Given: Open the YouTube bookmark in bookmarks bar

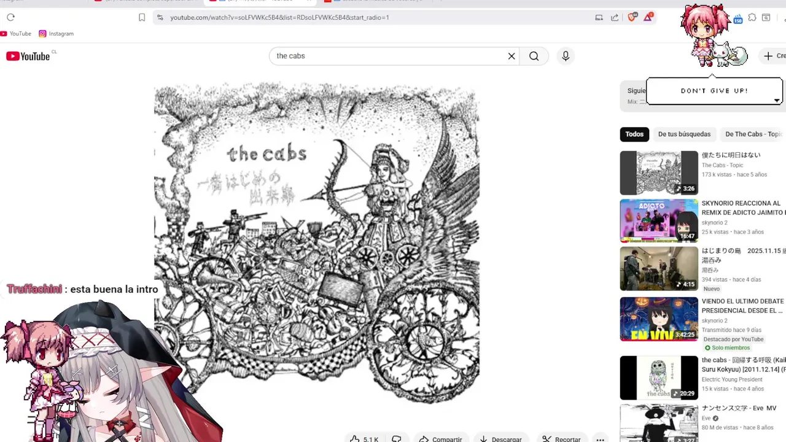Looking at the screenshot, I should 16,34.
